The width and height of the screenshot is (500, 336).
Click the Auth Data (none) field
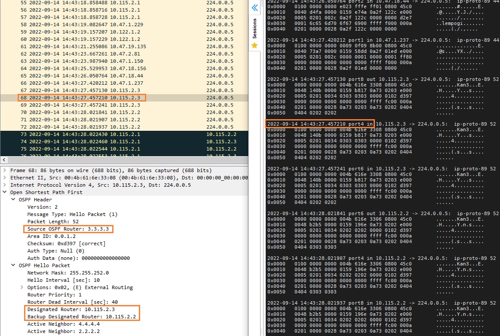[x=78, y=259]
